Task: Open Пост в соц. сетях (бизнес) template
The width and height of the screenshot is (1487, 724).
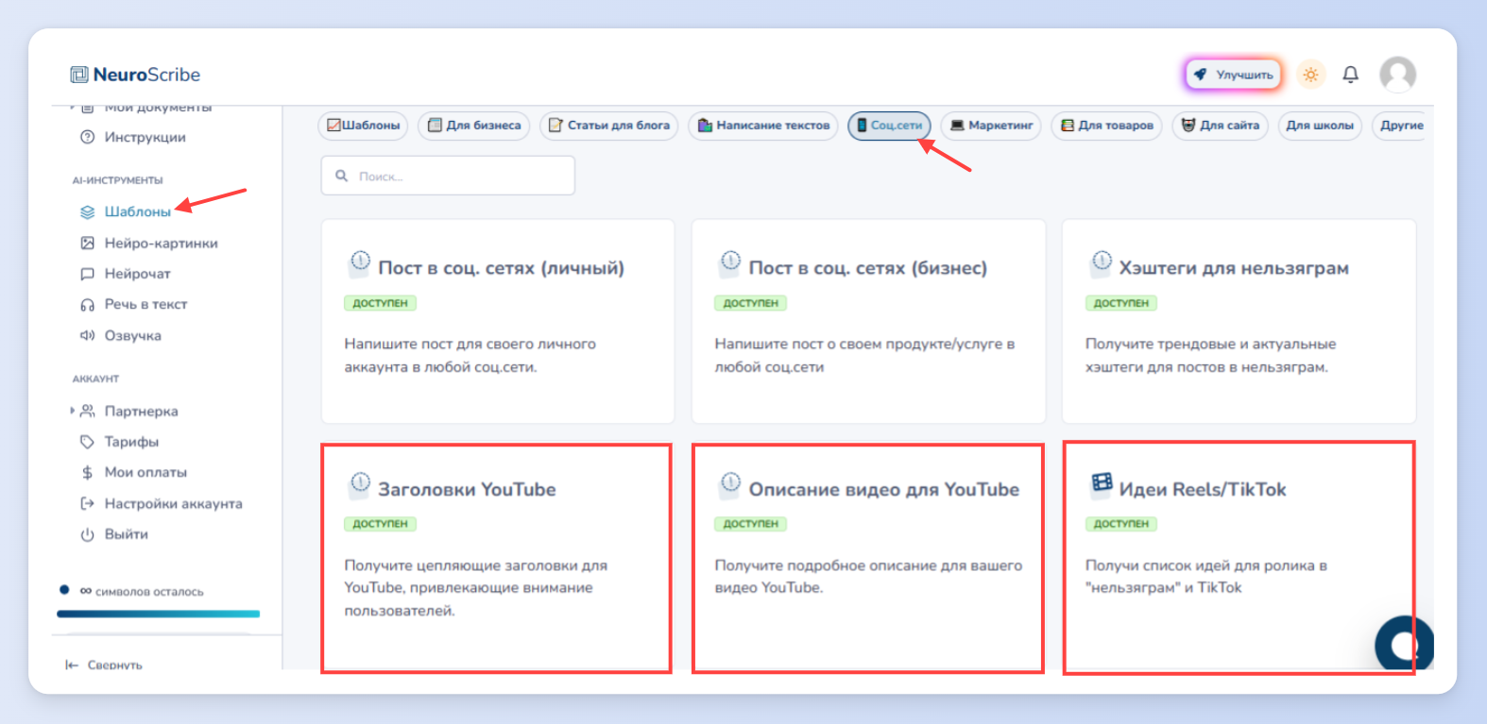Action: (x=868, y=321)
